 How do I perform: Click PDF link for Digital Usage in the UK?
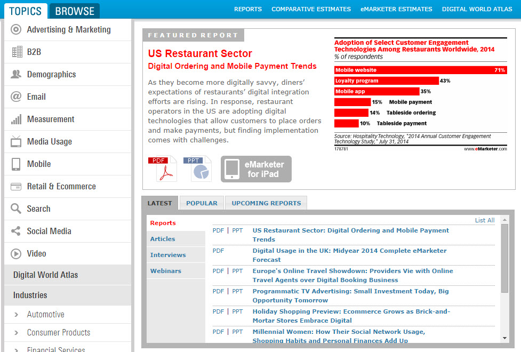[218, 251]
